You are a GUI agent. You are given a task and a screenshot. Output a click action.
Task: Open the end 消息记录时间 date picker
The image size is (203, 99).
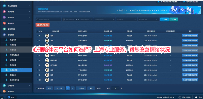(x=86, y=20)
